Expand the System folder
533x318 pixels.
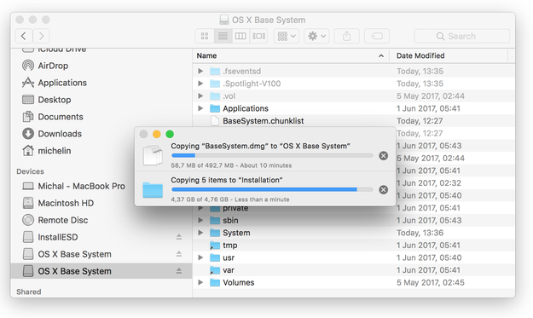point(200,233)
